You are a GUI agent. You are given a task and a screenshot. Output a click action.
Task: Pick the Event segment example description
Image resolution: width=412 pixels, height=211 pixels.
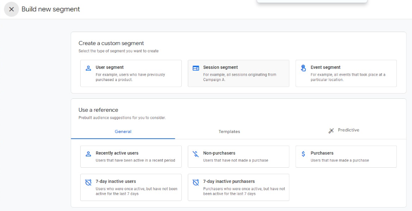tap(348, 77)
